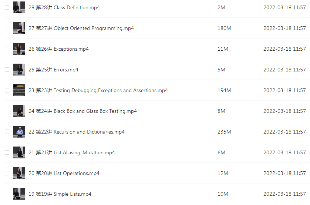Viewport: 310px width, 205px height.
Task: Click file name 24 Black Box and Glass Box Testing.mp4
Action: pos(82,111)
